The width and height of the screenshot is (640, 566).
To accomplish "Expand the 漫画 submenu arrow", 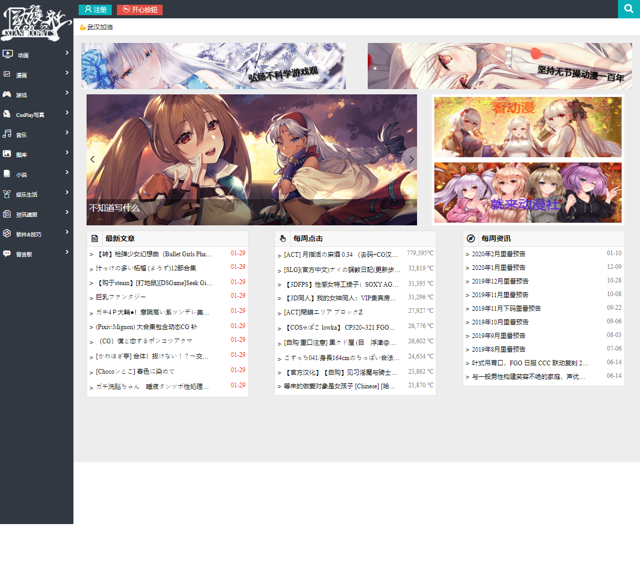I will click(x=67, y=73).
